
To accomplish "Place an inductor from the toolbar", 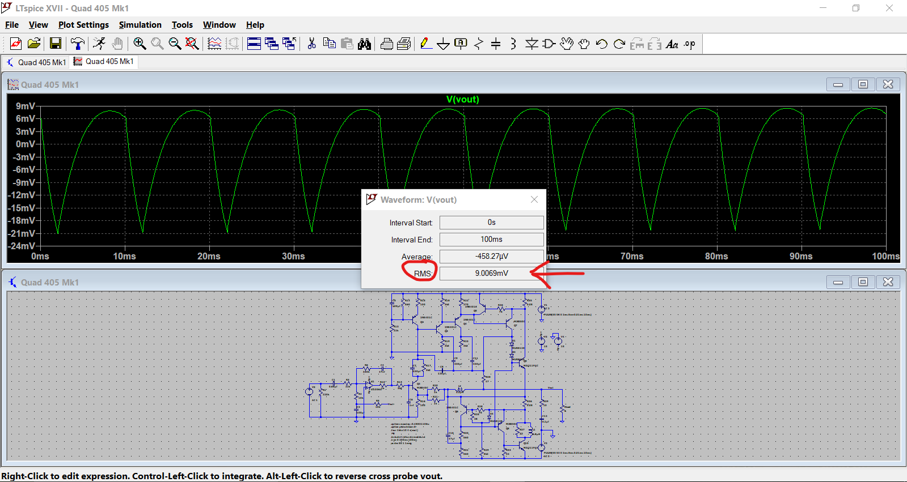I will 513,44.
